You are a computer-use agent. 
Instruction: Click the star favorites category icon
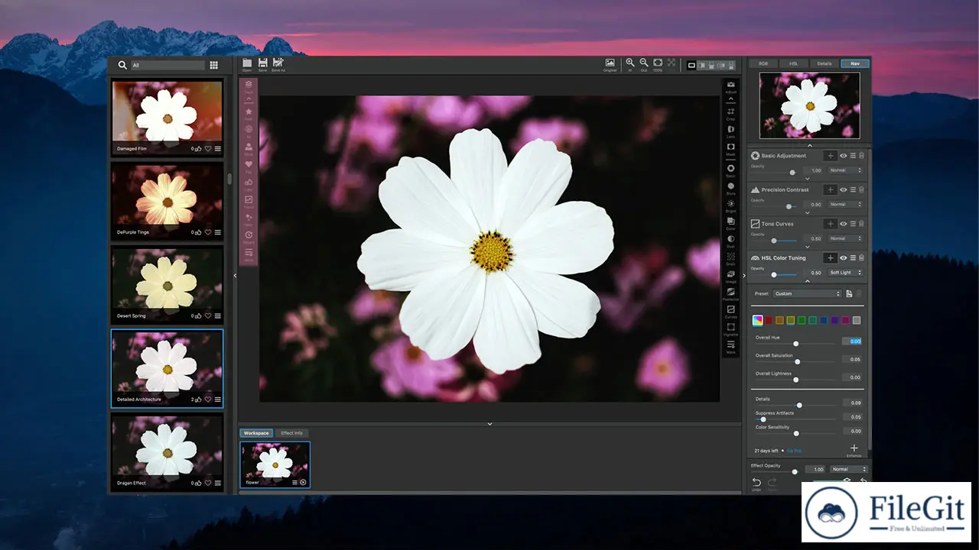pos(249,112)
